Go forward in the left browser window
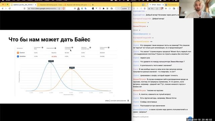This screenshot has height=121, width=215. click(6, 8)
